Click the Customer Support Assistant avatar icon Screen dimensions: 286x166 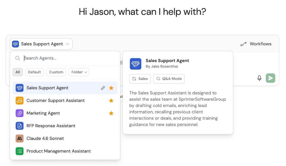click(19, 100)
